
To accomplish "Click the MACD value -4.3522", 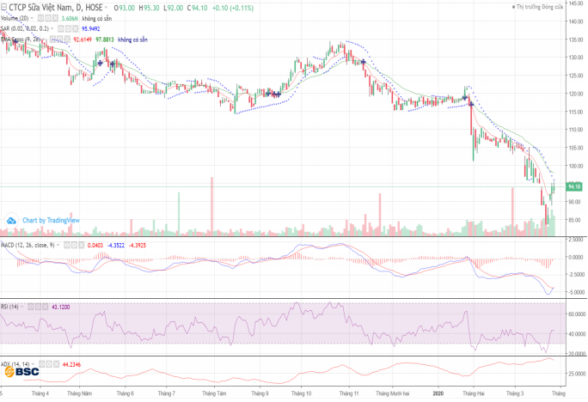I will (x=116, y=245).
